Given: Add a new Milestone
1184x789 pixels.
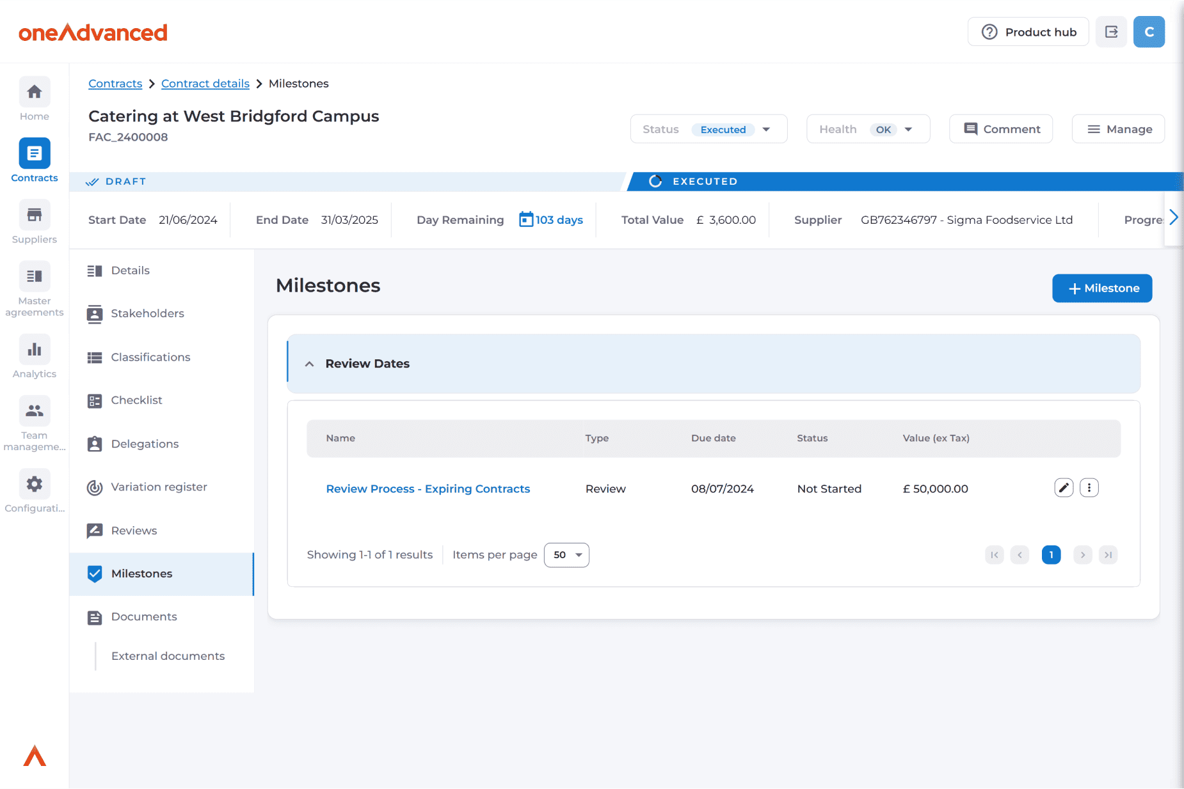Looking at the screenshot, I should click(1102, 288).
